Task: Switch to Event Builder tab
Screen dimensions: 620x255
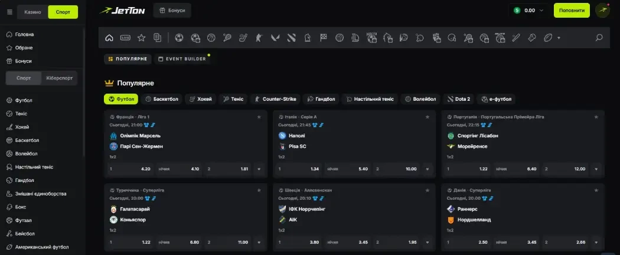Action: tap(182, 59)
